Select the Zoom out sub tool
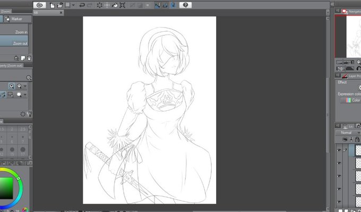The height and width of the screenshot is (212, 361). 14,41
